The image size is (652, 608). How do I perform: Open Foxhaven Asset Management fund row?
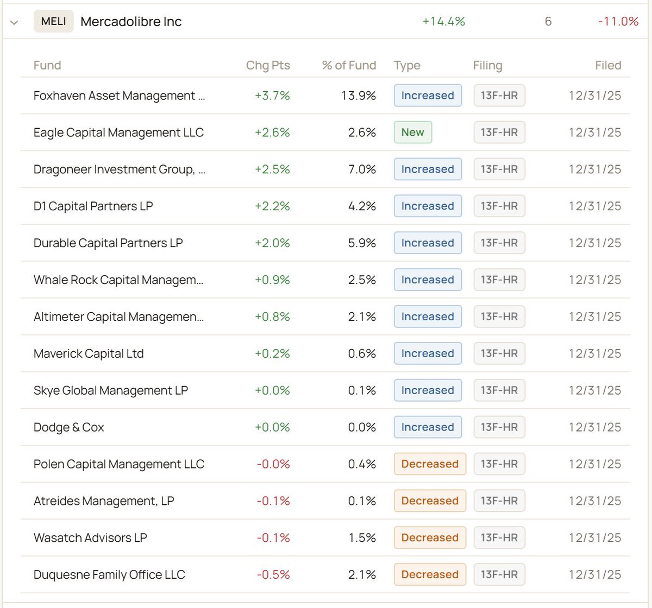[x=325, y=96]
